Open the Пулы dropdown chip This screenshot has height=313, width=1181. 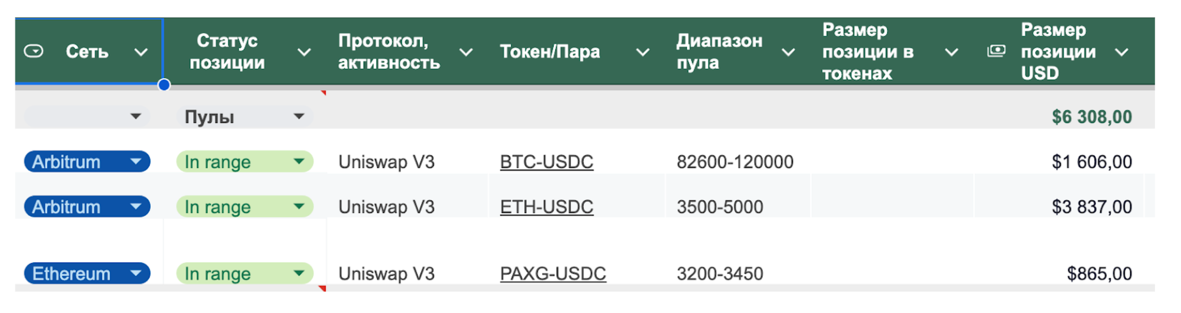click(x=244, y=116)
